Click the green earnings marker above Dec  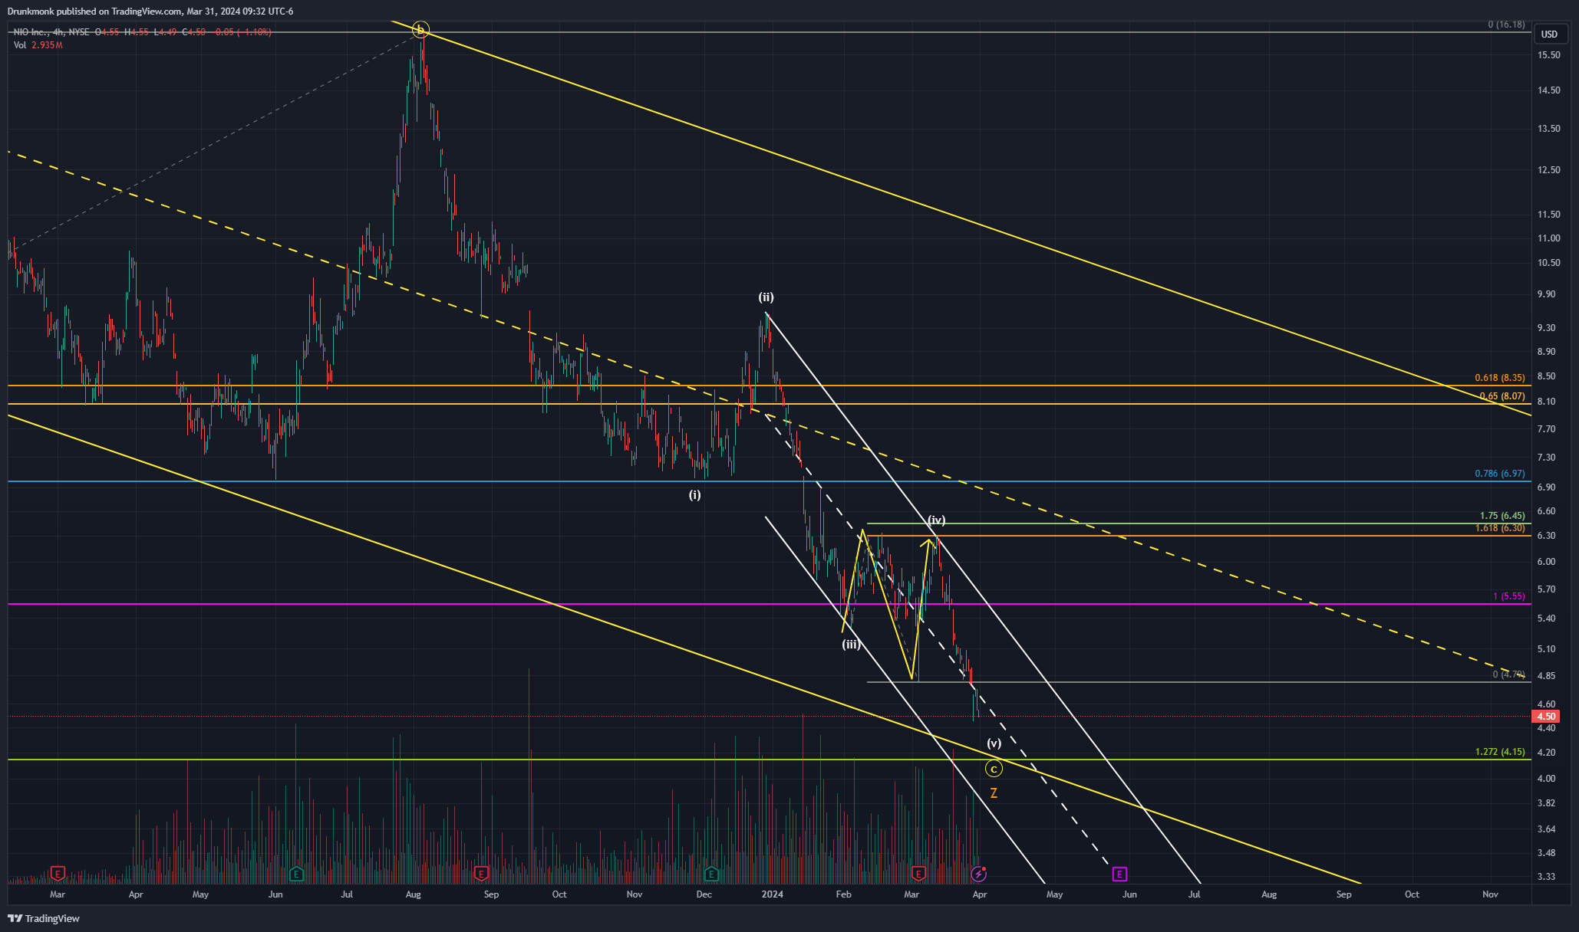point(711,873)
